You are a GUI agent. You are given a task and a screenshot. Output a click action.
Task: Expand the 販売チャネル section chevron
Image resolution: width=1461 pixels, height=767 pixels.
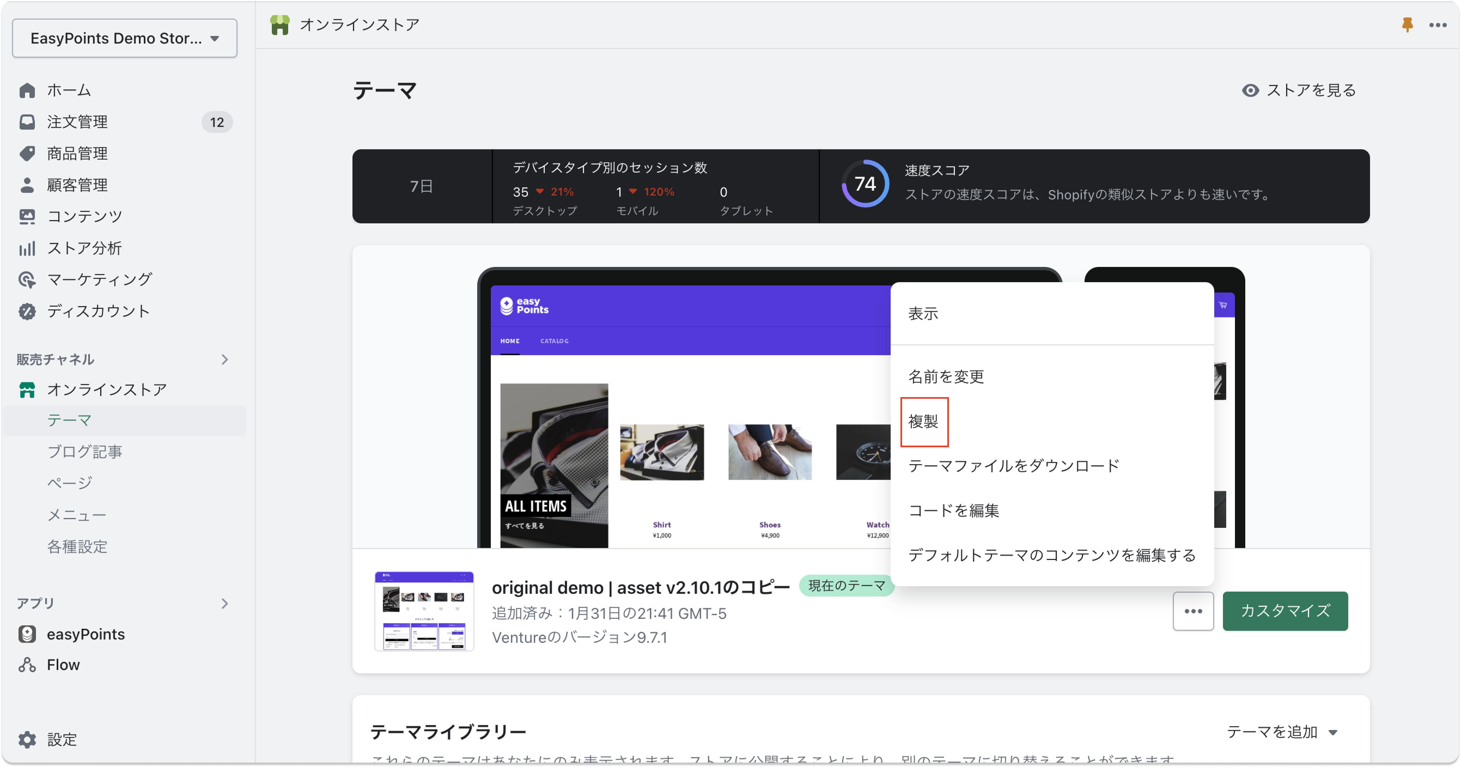tap(225, 360)
